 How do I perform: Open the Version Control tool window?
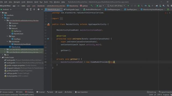click(x=7, y=92)
